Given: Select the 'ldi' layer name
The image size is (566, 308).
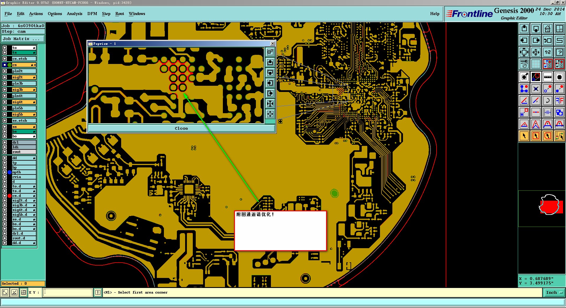Looking at the screenshot, I should 24,147.
